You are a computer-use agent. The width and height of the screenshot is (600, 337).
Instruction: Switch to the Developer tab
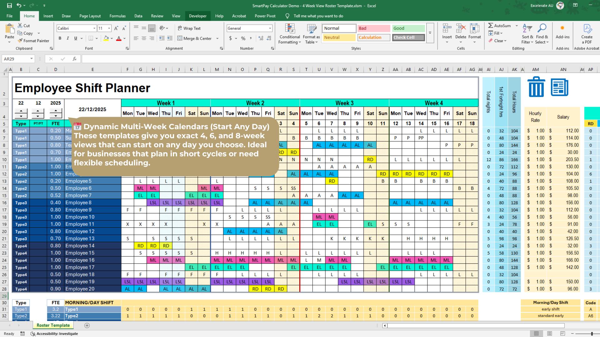pos(197,16)
